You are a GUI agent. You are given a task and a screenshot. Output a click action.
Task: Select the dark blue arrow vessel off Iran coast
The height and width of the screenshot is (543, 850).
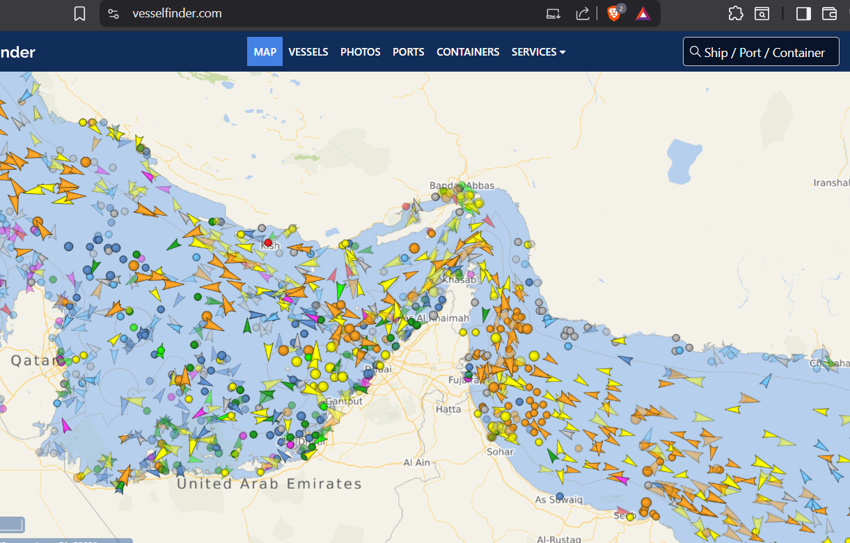pos(626,360)
